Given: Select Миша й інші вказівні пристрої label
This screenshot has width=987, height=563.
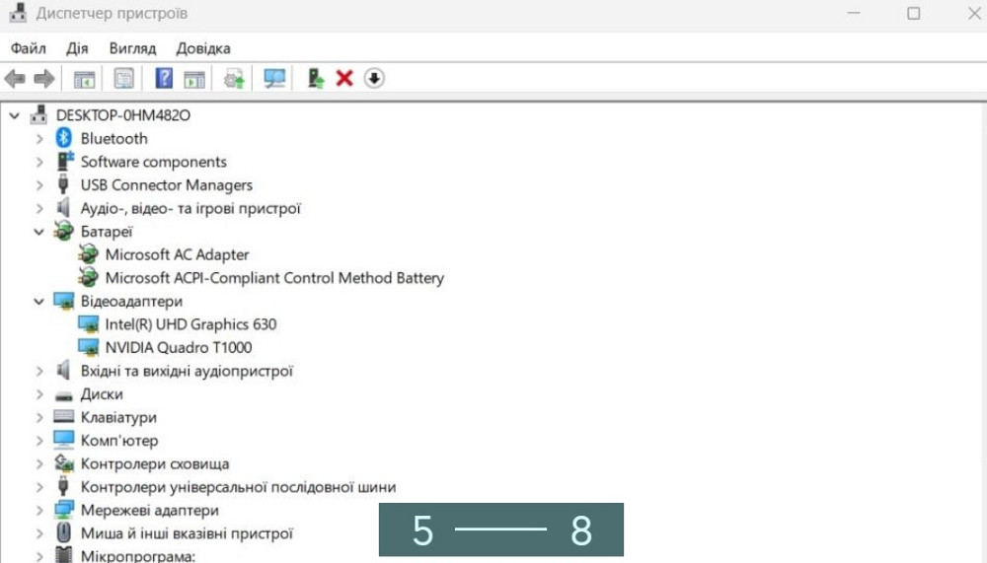Looking at the screenshot, I should (187, 533).
